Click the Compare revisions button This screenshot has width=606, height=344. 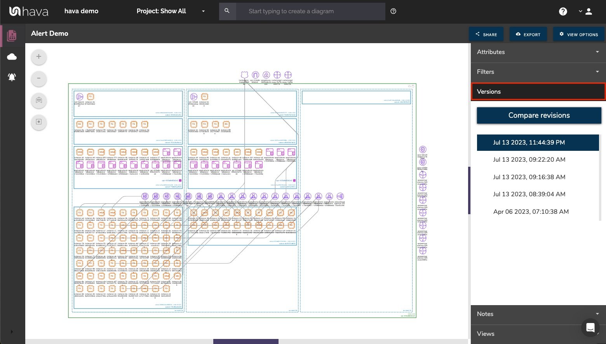pos(539,115)
